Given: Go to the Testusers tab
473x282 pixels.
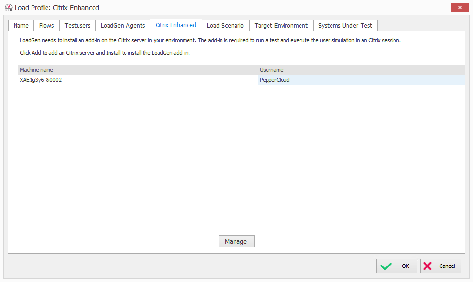Looking at the screenshot, I should (78, 26).
